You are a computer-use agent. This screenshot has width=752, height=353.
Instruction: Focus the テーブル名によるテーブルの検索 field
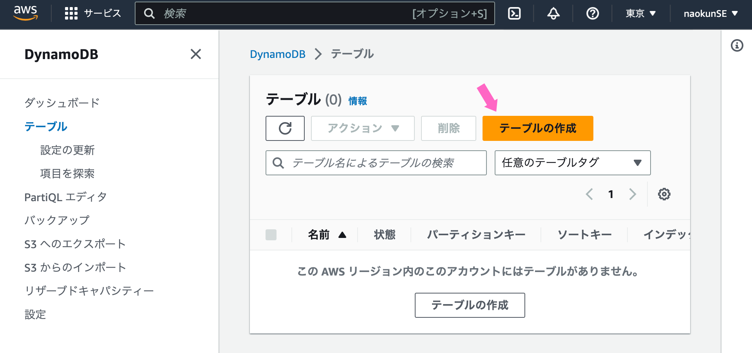point(376,163)
